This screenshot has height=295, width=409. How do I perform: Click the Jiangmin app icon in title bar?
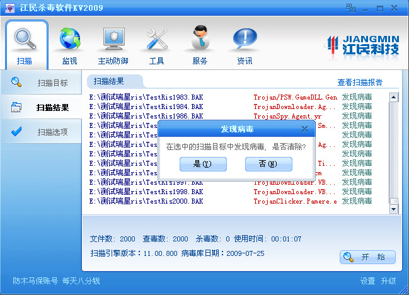click(x=10, y=8)
